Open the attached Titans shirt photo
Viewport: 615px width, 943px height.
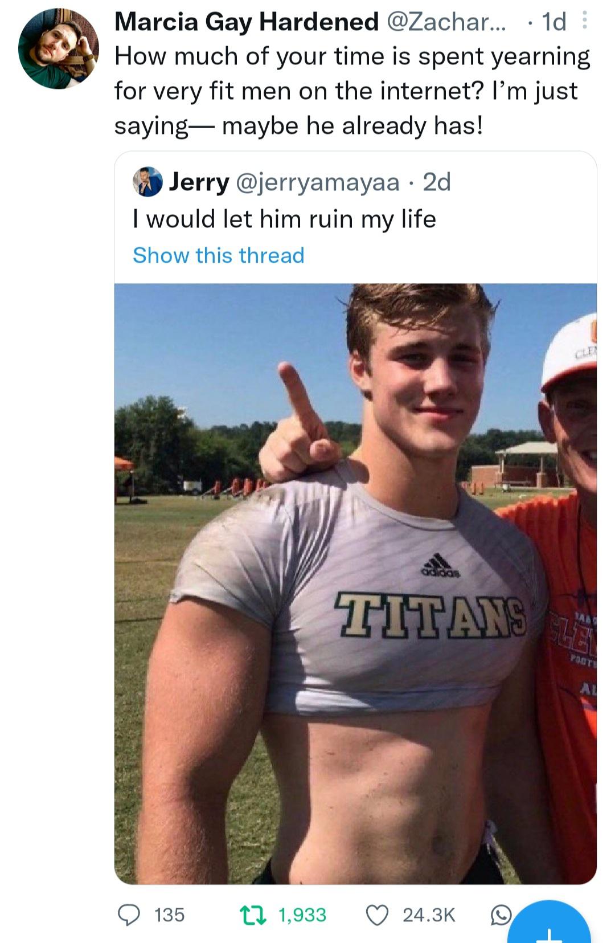pos(355,583)
